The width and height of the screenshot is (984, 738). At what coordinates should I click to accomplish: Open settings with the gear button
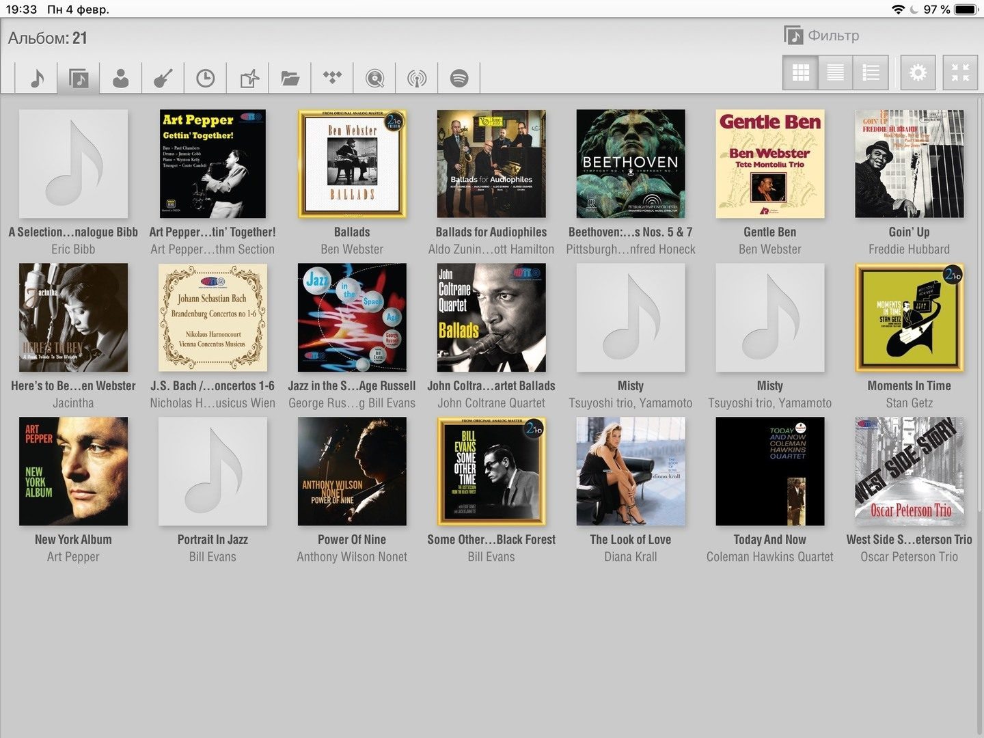pos(918,72)
